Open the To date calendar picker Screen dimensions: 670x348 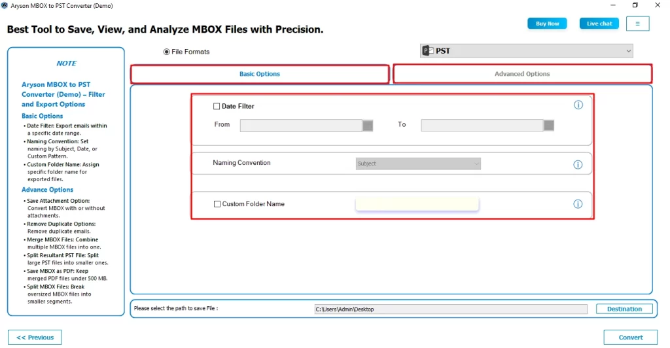tap(549, 126)
